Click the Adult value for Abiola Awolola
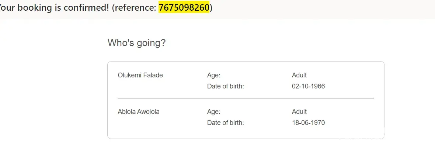This screenshot has width=435, height=150. click(299, 112)
